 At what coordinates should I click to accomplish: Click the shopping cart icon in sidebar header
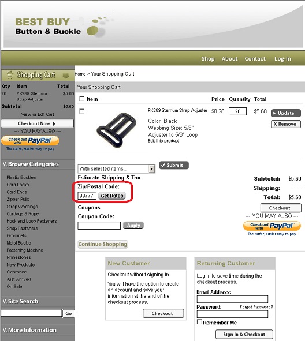tap(10, 74)
